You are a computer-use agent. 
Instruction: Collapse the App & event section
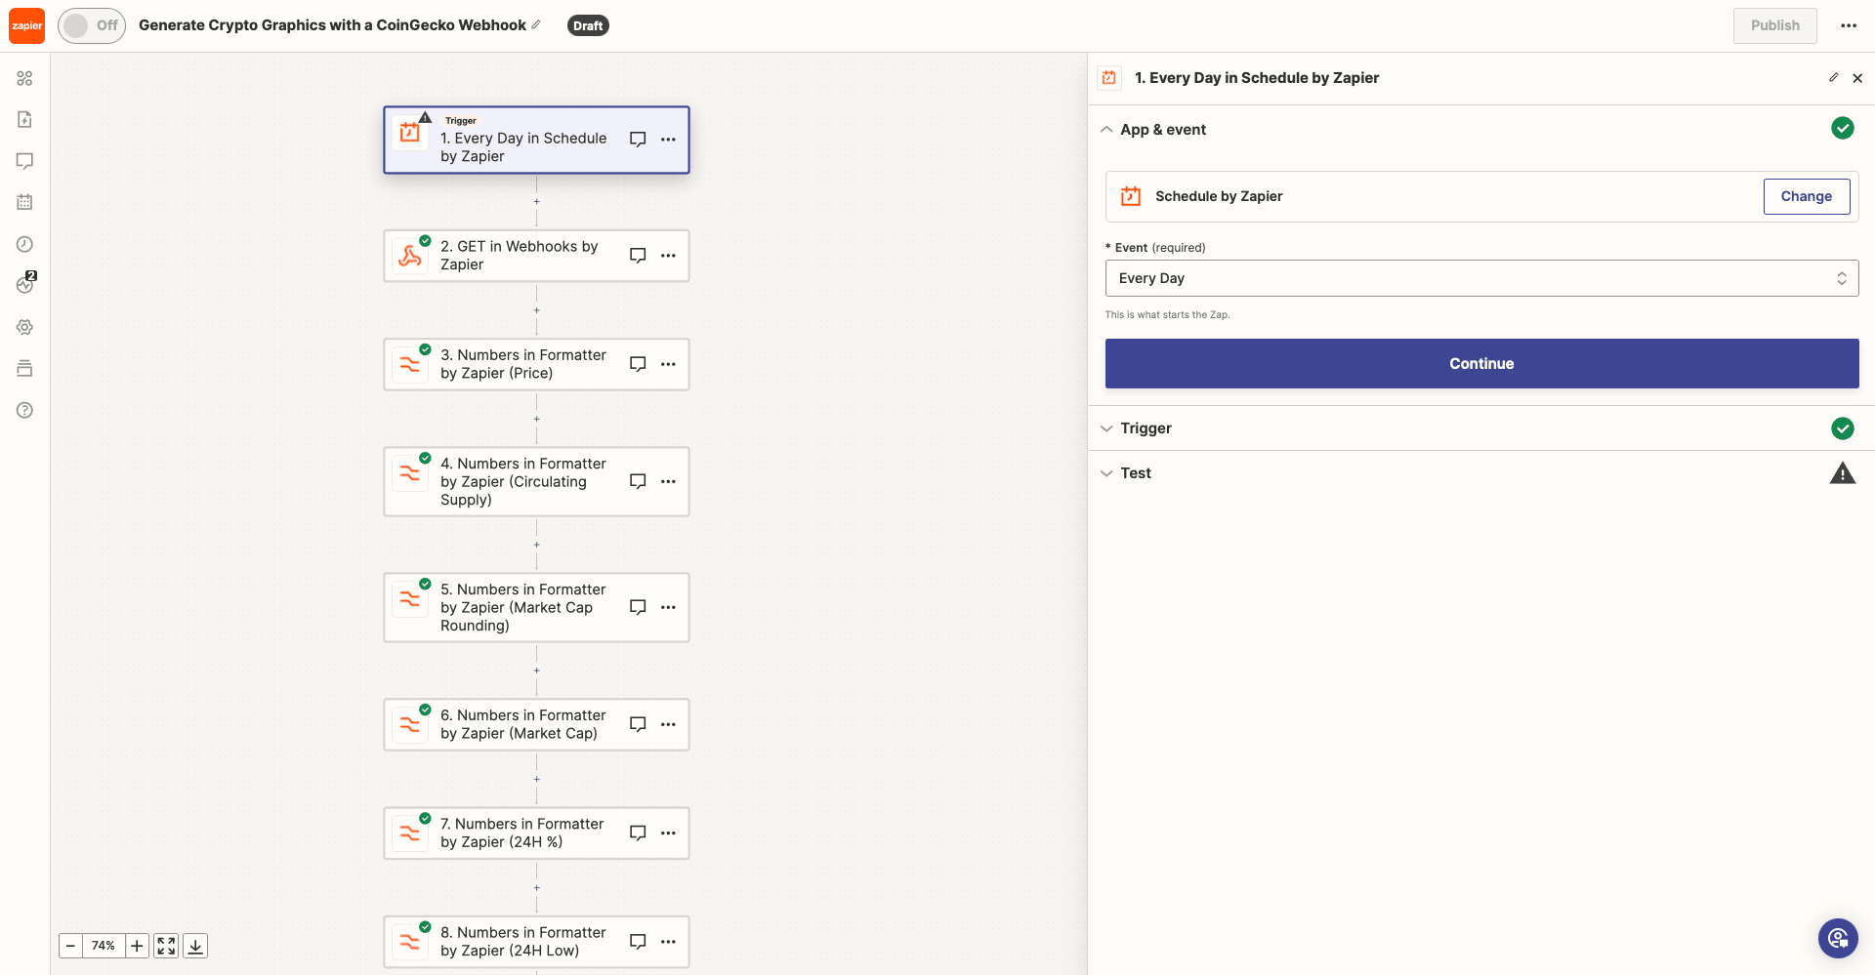pos(1106,129)
